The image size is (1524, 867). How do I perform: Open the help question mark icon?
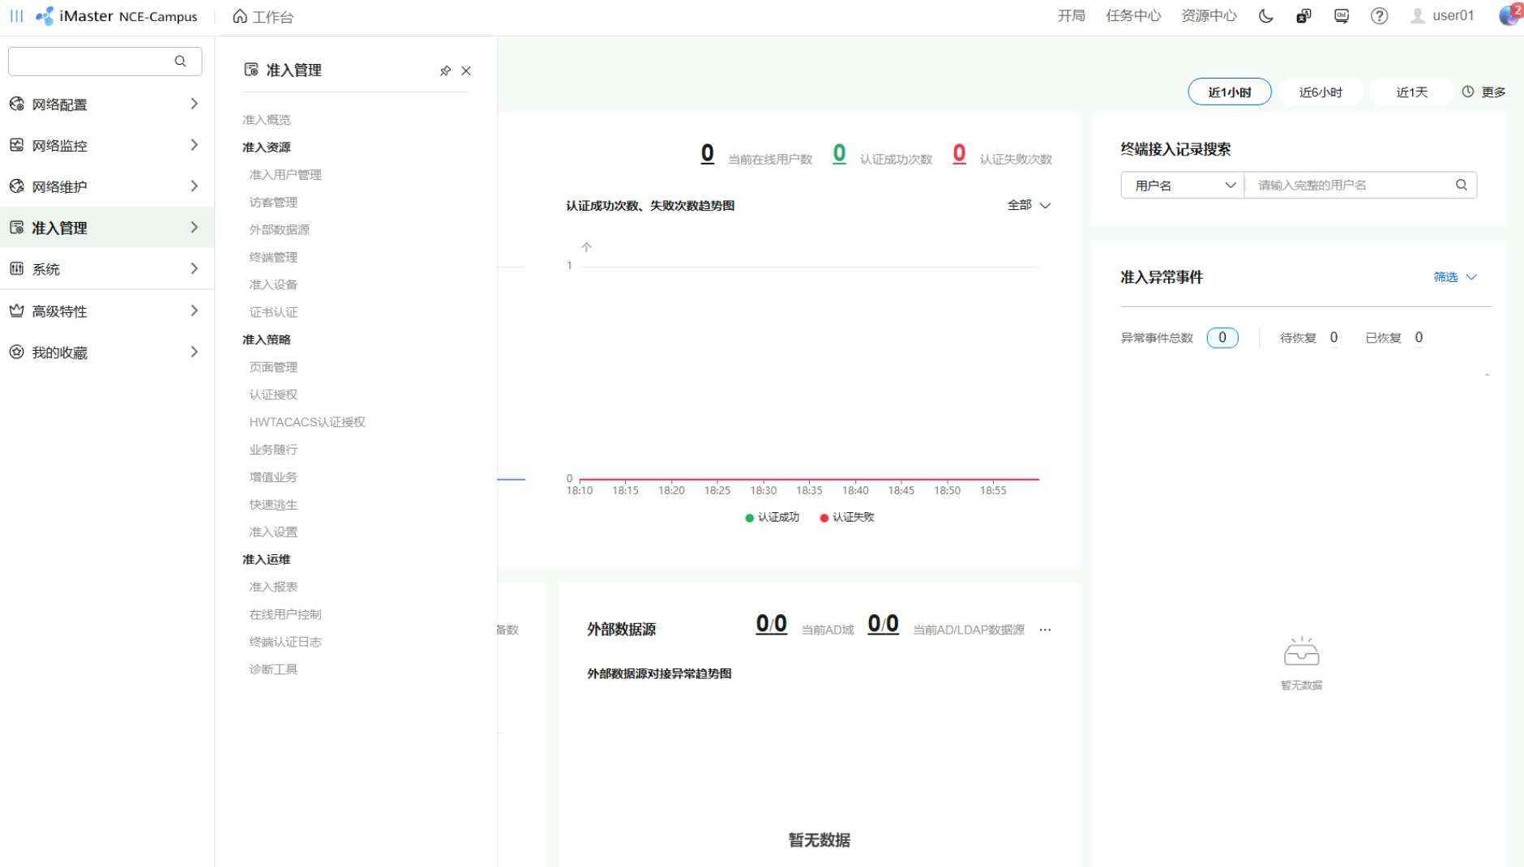[x=1379, y=16]
